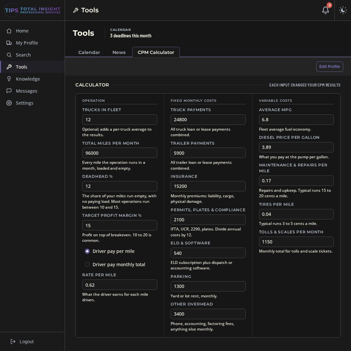Edit the Parking cost field

coord(208,286)
